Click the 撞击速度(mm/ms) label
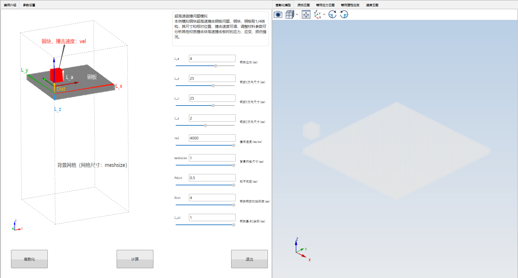Viewport: 518px width, 278px height. [251, 142]
